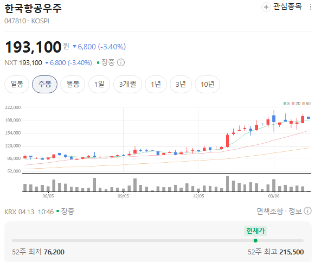Click the green 현재가 marker on 52-week bar
The width and height of the screenshot is (315, 262).
click(255, 240)
